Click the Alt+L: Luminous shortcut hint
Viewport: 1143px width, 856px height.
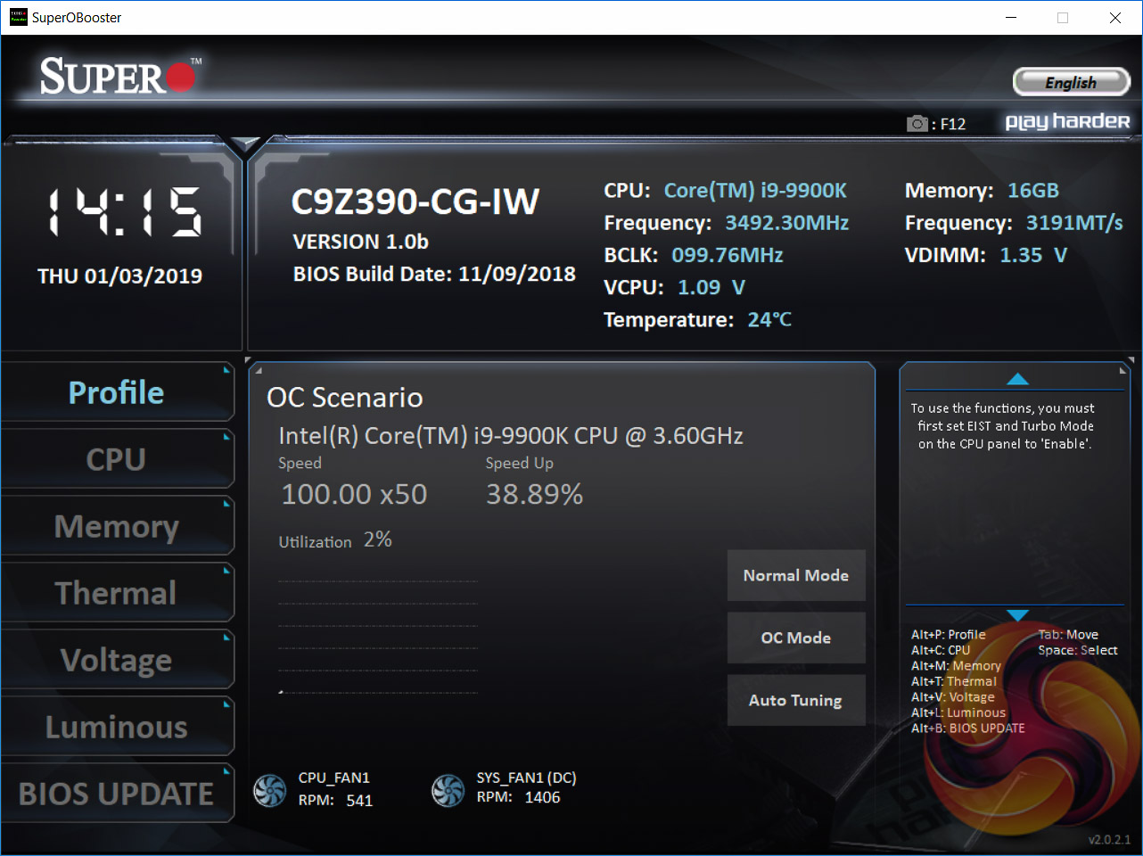[958, 712]
